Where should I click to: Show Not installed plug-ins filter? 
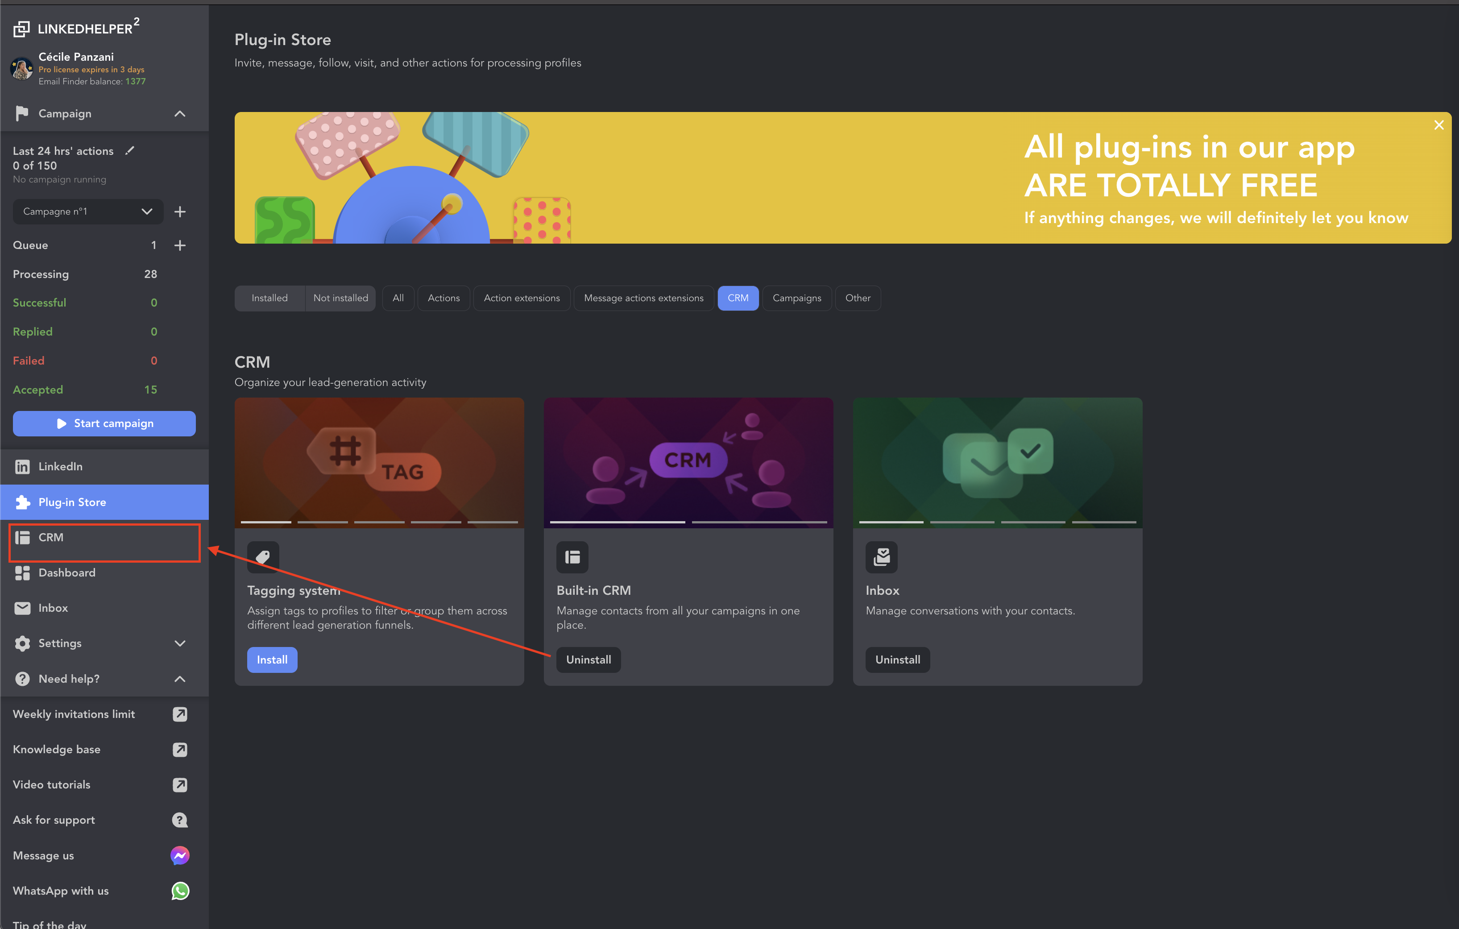[x=340, y=298]
